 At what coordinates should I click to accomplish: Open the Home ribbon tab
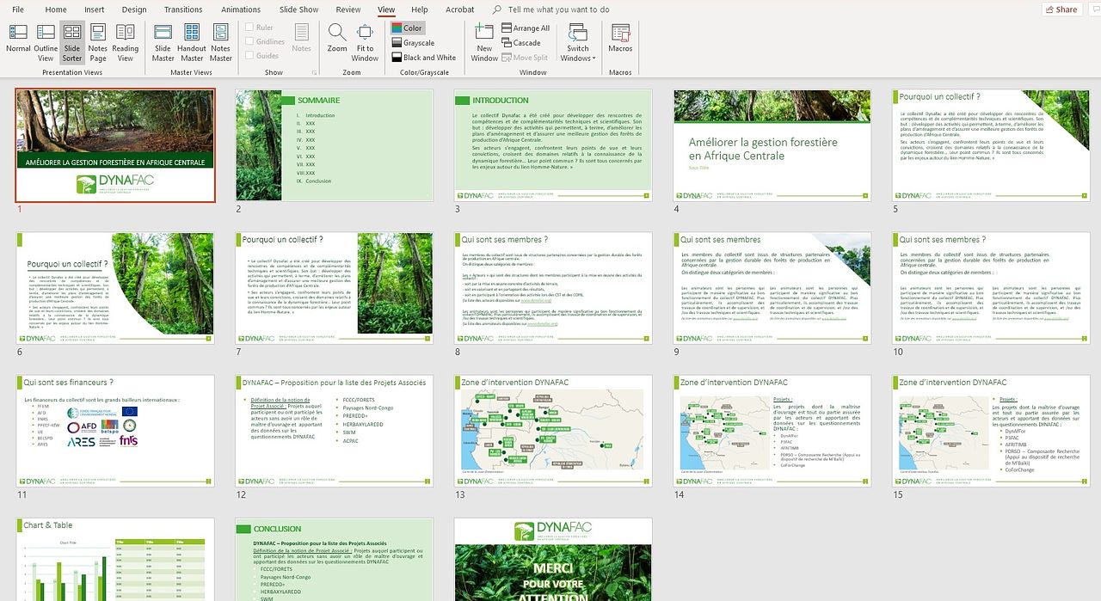[56, 9]
